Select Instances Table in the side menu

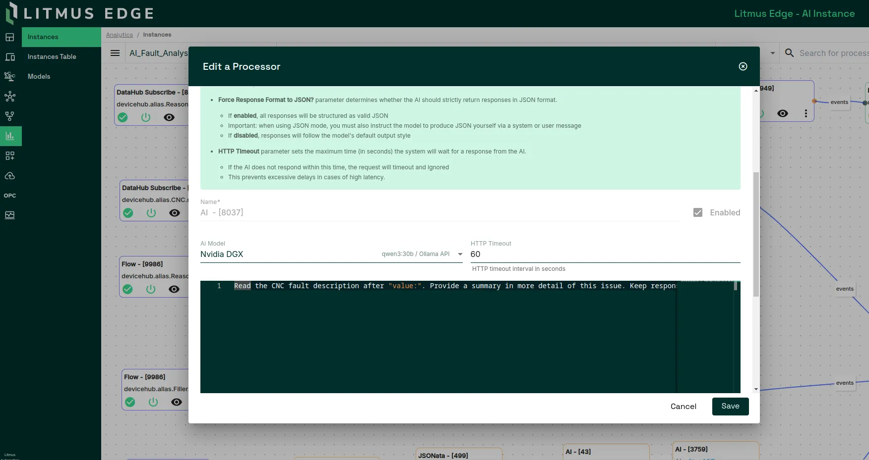(62, 57)
